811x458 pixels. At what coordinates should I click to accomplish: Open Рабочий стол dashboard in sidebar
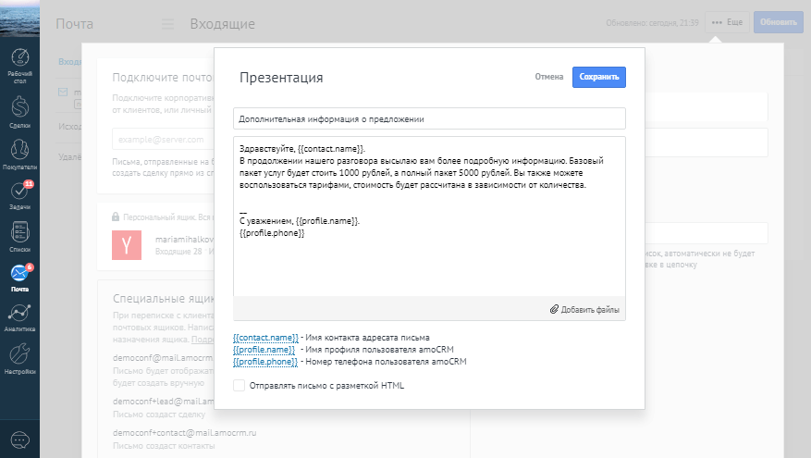(19, 64)
